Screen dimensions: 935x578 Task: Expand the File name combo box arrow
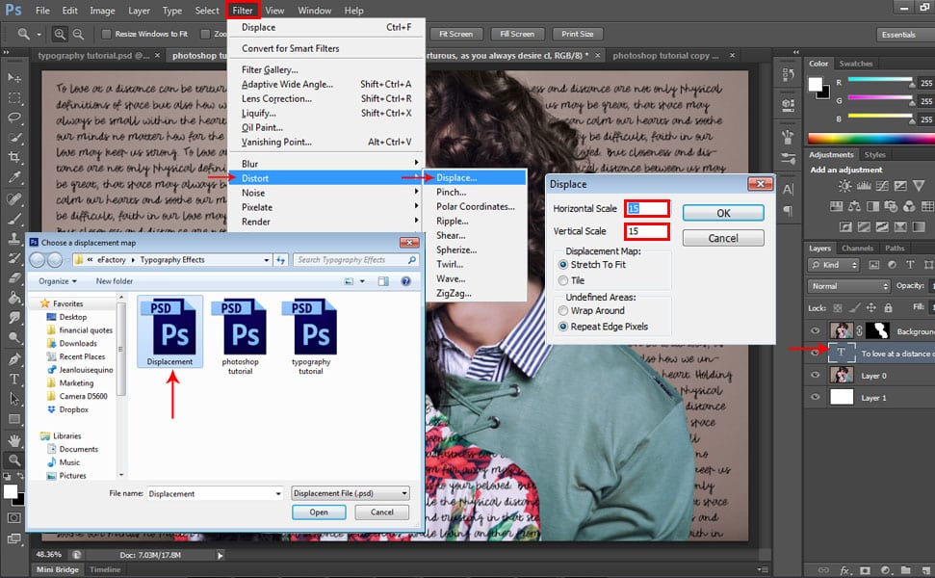(278, 494)
